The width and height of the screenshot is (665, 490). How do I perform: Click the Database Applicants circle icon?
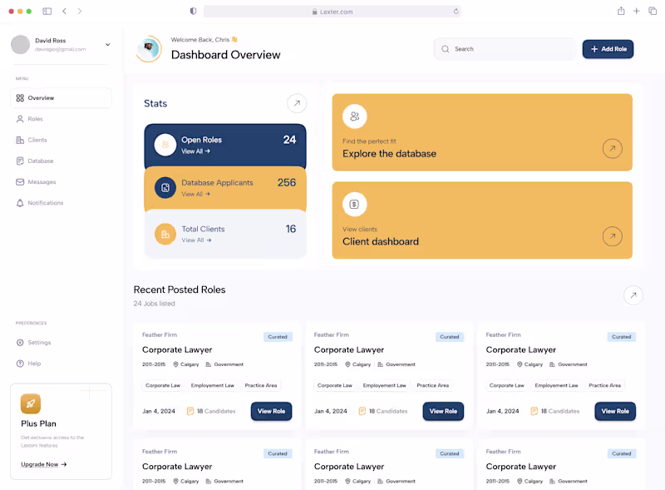pos(165,188)
